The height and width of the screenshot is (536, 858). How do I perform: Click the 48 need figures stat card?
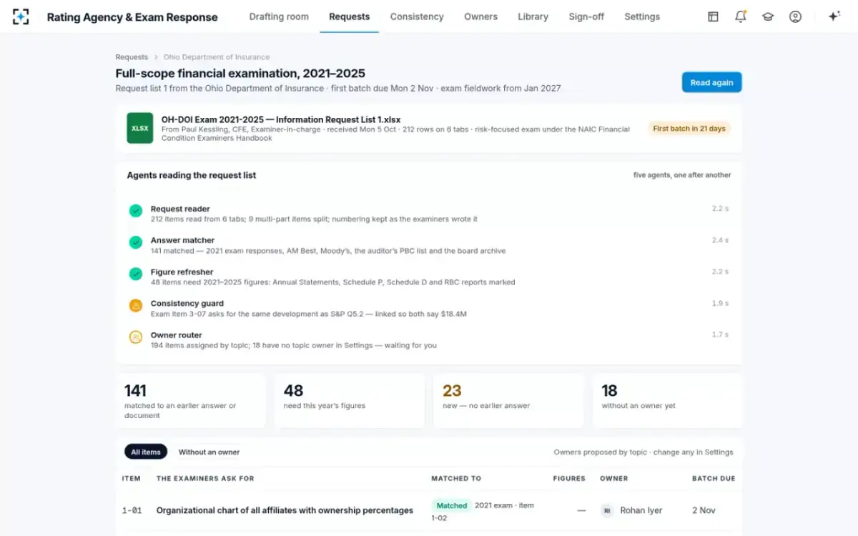pos(350,400)
